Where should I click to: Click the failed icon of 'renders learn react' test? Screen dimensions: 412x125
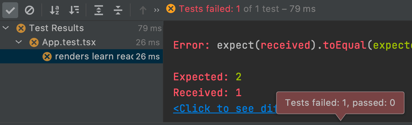(47, 57)
